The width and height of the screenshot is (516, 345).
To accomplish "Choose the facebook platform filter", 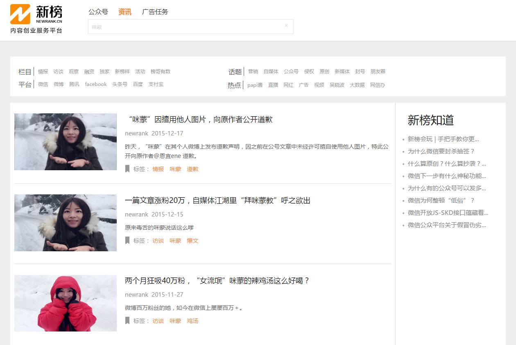I will 96,84.
